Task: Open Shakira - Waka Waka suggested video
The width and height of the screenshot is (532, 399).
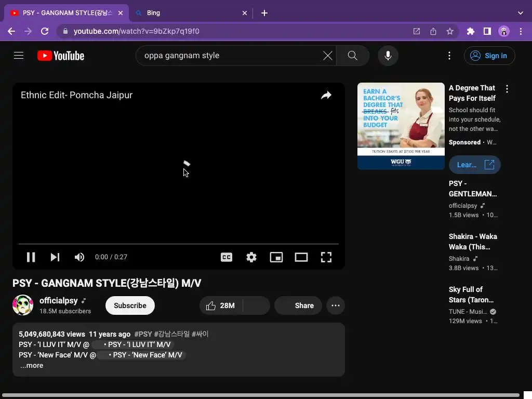Action: (x=473, y=242)
